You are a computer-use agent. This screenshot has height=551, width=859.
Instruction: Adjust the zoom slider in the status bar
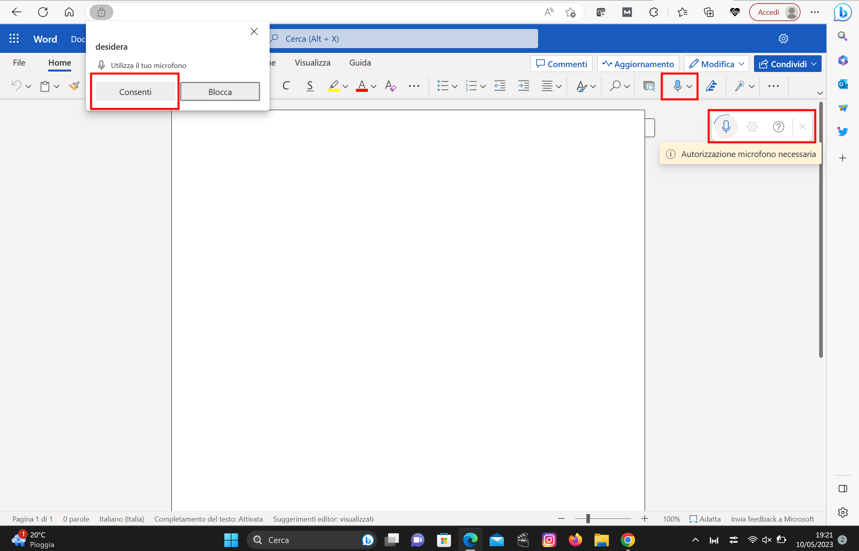[x=587, y=518]
